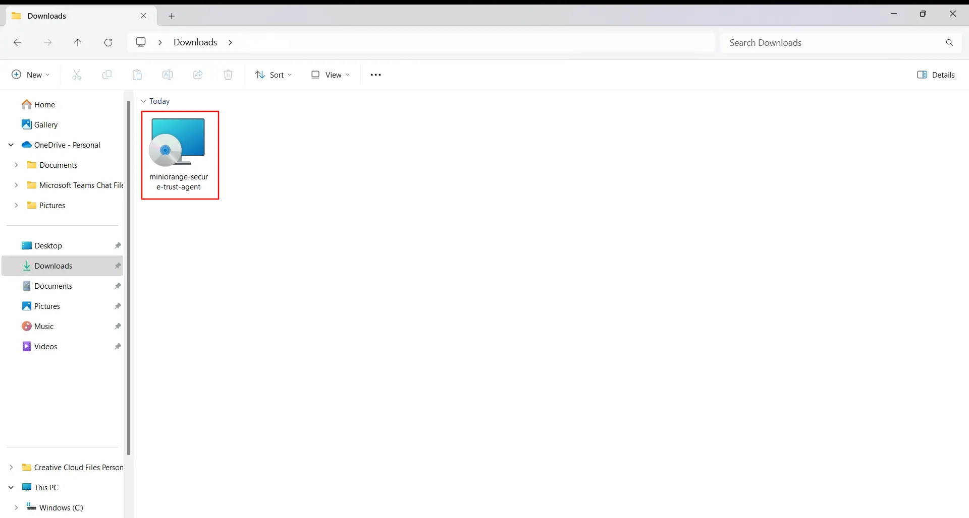Click the Cut icon in toolbar

click(x=77, y=75)
